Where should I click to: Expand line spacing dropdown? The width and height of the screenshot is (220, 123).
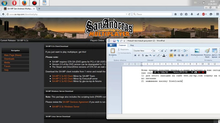pyautogui.click(x=187, y=51)
